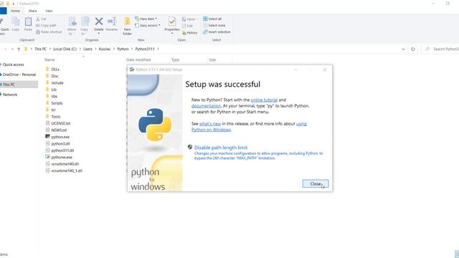Select the Doc folder

(x=55, y=76)
